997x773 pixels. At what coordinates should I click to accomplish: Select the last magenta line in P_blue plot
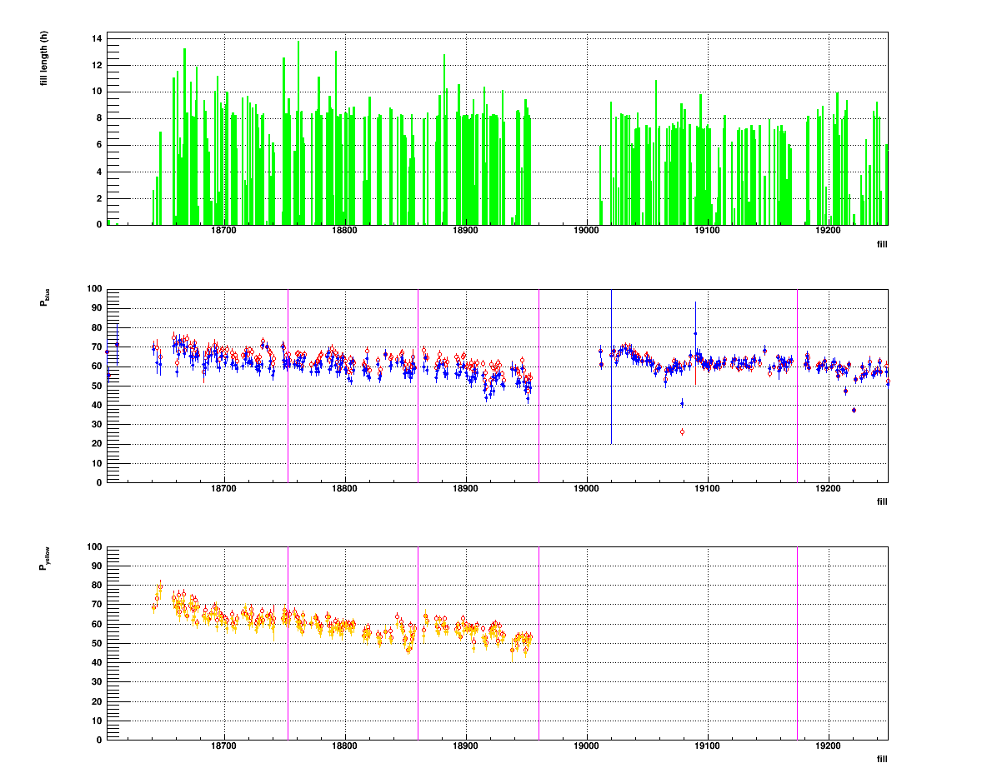tap(797, 386)
